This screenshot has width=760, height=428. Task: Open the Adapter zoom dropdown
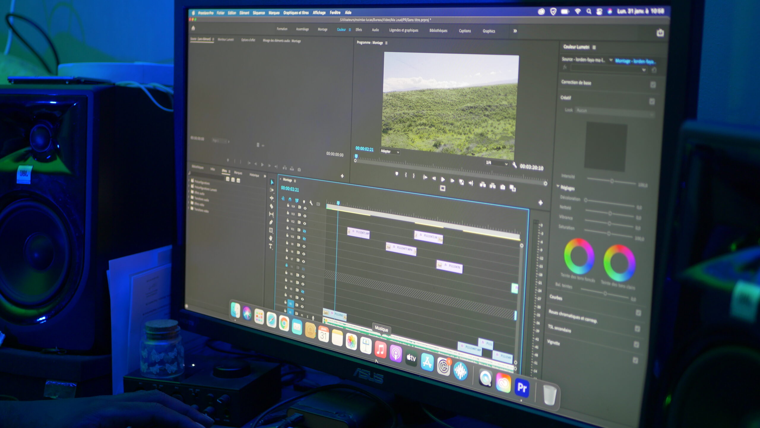tap(390, 151)
